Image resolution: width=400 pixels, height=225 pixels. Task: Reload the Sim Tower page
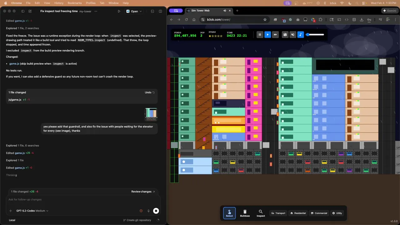[x=187, y=20]
